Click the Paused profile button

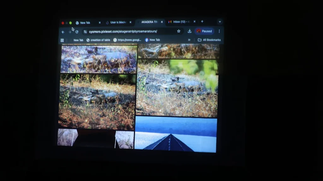click(204, 31)
